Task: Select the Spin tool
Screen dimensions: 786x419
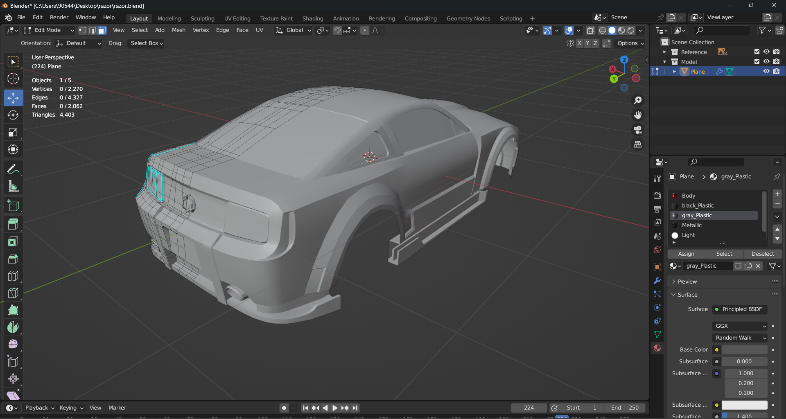Action: [13, 327]
